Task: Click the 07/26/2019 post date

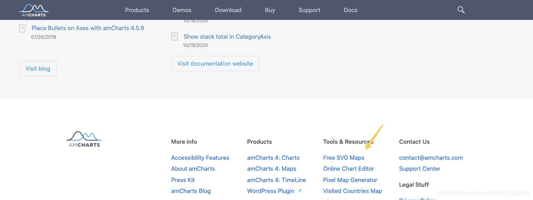Action: (43, 37)
